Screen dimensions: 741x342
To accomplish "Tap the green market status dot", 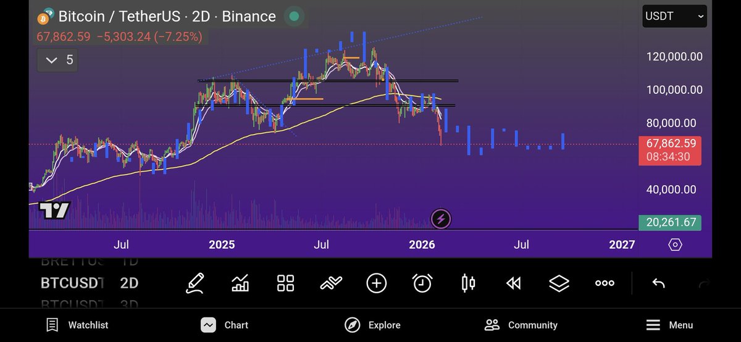I will point(295,16).
